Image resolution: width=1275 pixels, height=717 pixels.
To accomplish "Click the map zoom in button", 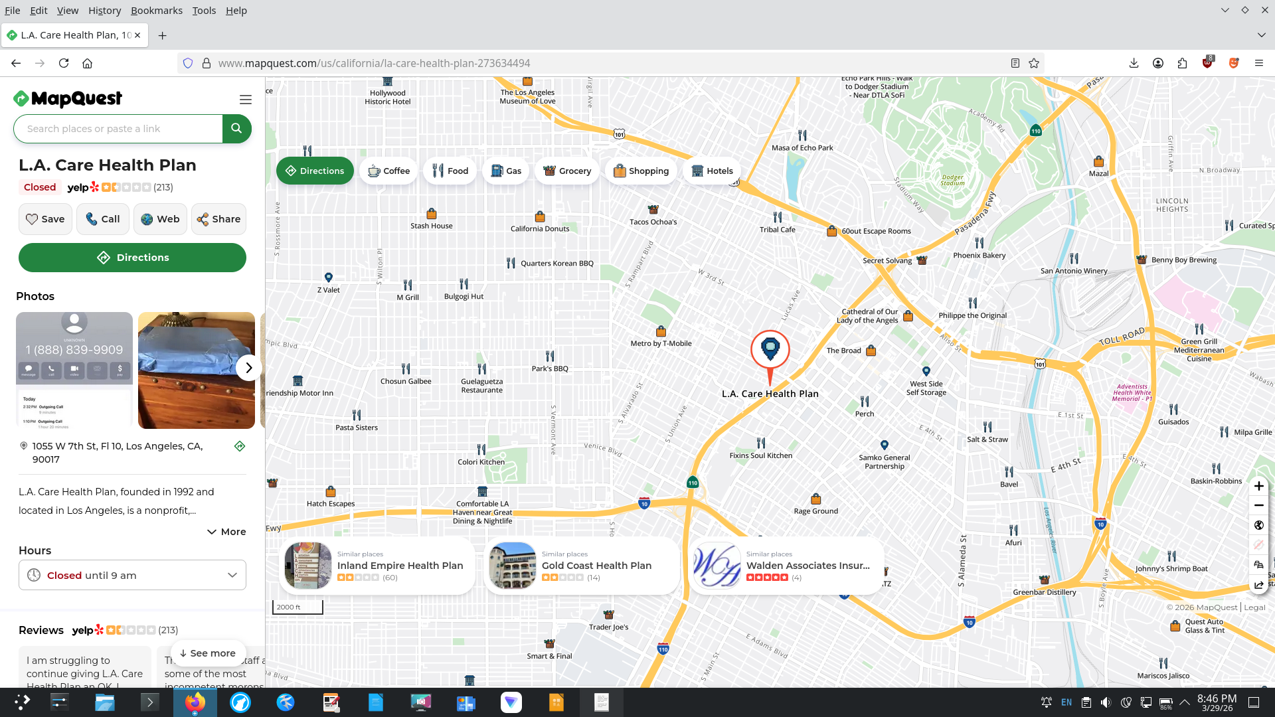I will tap(1258, 486).
